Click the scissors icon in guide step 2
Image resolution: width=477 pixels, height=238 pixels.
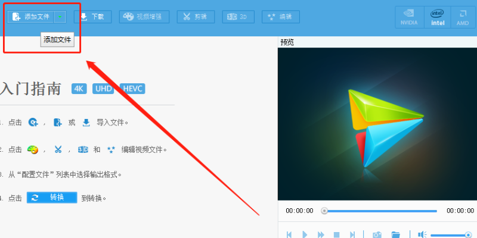pos(58,149)
